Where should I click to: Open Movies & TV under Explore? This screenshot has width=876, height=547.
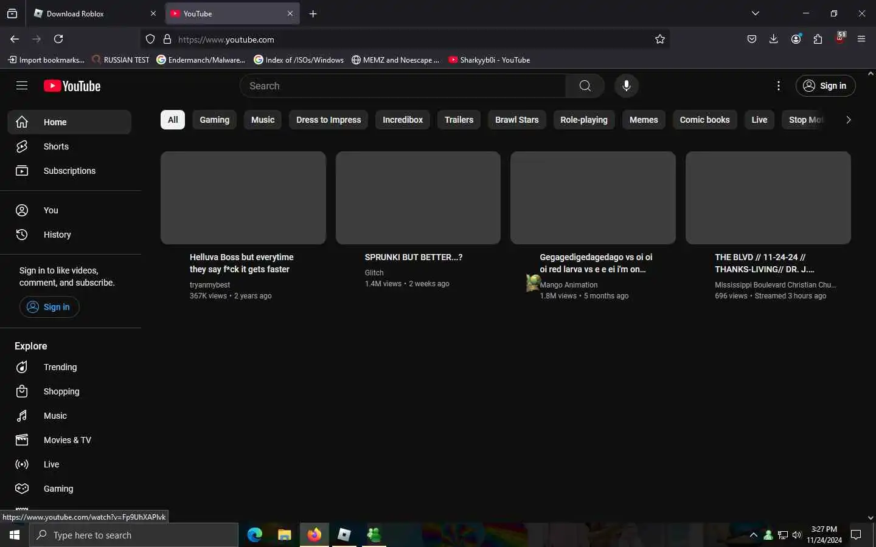[x=69, y=440]
